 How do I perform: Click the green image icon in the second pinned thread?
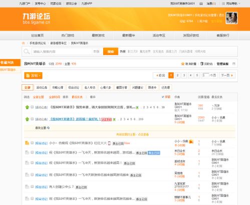114,119
